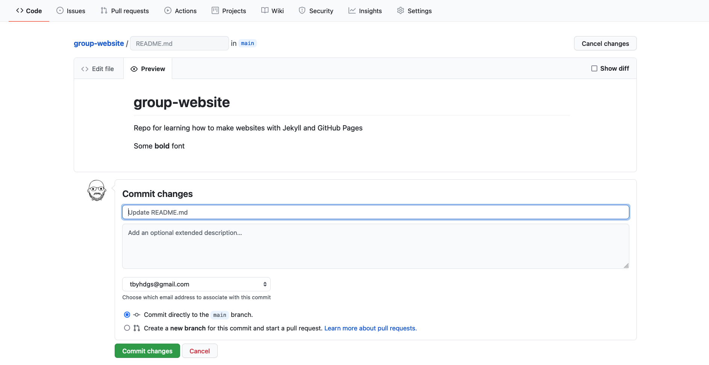Open the Security tab
Viewport: 709px width, 365px height.
tap(316, 11)
